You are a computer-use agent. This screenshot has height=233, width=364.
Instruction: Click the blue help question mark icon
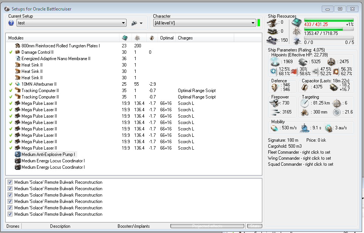click(x=11, y=23)
